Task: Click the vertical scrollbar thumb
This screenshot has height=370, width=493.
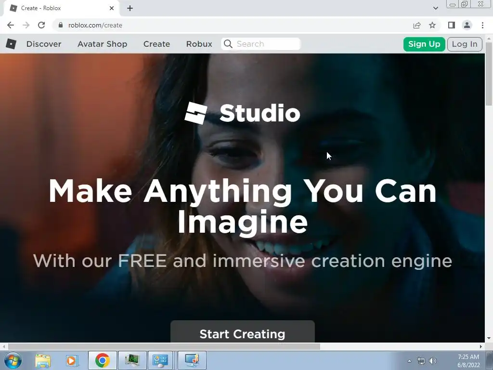Action: 489,74
